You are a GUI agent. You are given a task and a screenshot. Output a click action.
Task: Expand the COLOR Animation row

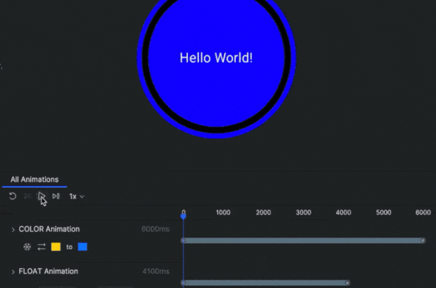(13, 229)
